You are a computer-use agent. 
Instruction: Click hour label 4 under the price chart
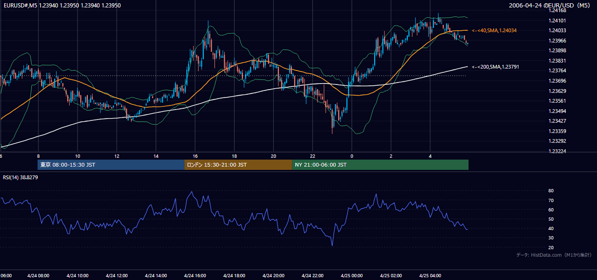[x=430, y=156]
